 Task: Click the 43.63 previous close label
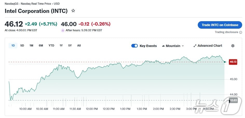[233, 100]
